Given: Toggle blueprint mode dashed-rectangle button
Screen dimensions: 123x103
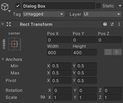Looking at the screenshot, I should (108, 52).
